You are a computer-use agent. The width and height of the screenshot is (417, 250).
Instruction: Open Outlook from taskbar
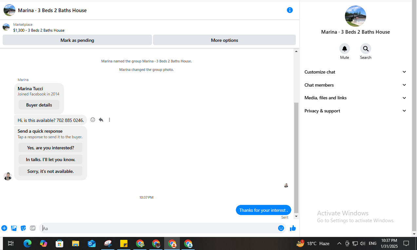[x=92, y=243]
